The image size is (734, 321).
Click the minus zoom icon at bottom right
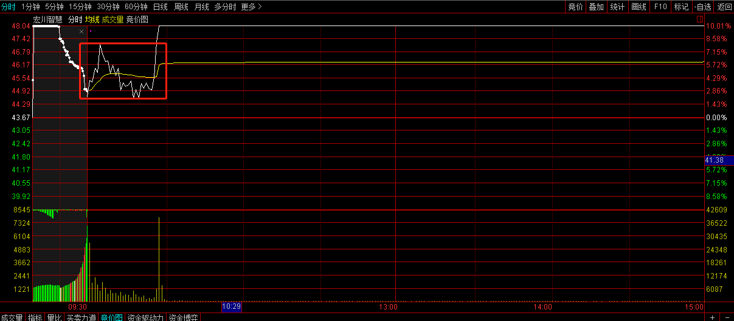726,317
